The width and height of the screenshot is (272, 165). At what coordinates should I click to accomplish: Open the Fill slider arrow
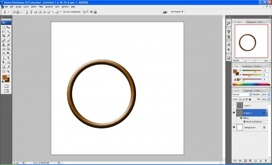[x=269, y=99]
